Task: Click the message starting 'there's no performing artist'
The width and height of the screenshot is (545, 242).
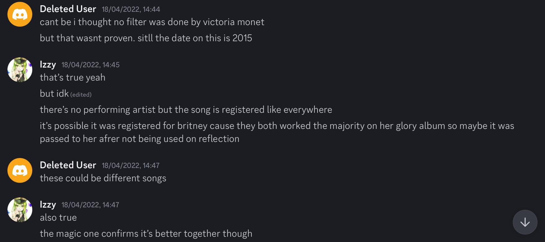Action: (x=186, y=110)
